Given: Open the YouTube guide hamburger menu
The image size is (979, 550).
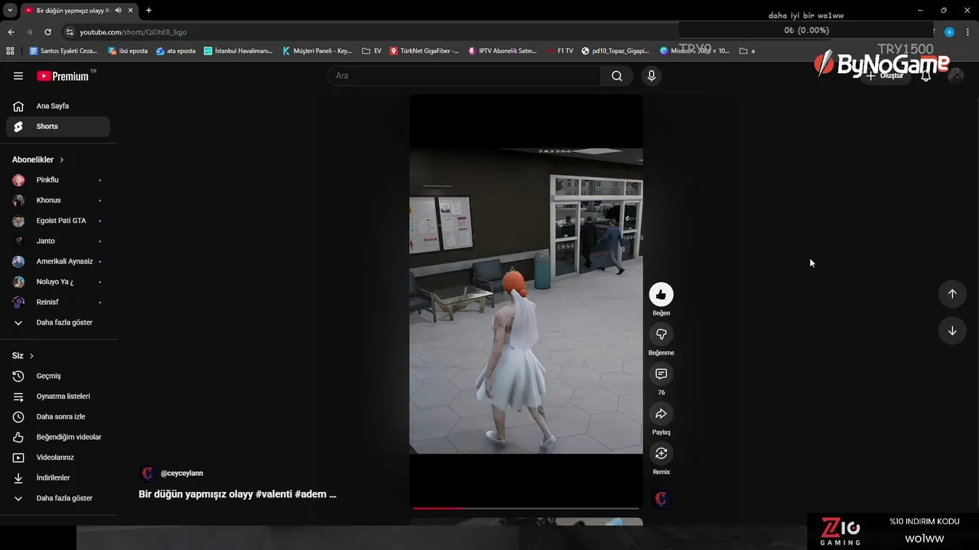Looking at the screenshot, I should [18, 76].
